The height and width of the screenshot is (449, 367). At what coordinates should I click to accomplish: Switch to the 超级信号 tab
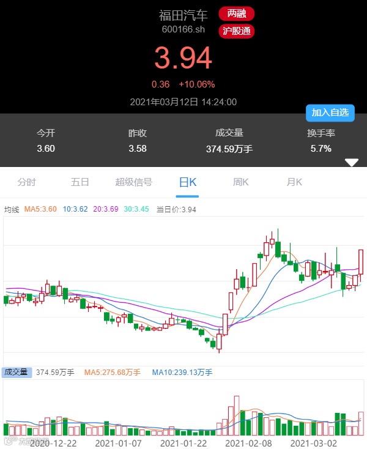click(x=134, y=182)
